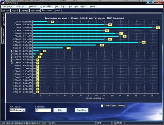
Task: Open the Scan... menu
Action: [x=64, y=7]
